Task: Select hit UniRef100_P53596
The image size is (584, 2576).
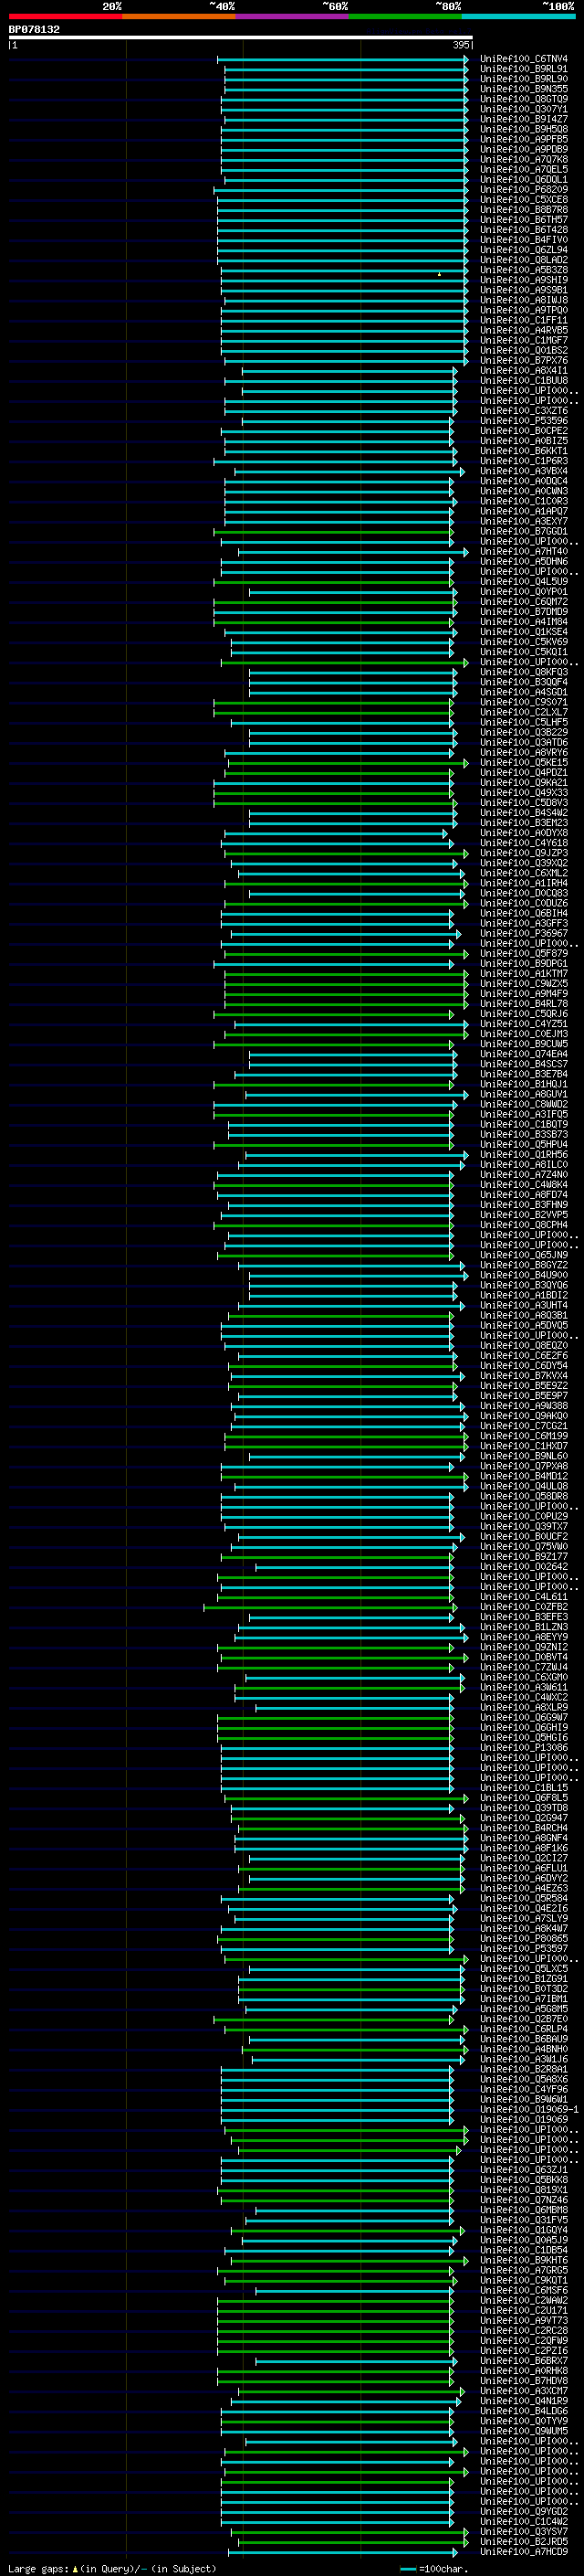Action: 524,421
